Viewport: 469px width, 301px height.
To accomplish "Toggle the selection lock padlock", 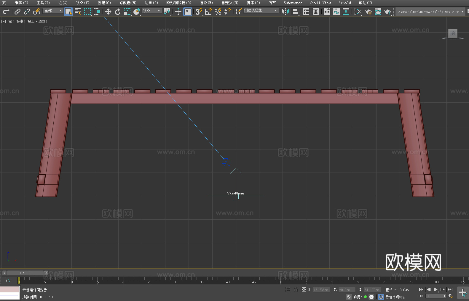I will [296, 289].
